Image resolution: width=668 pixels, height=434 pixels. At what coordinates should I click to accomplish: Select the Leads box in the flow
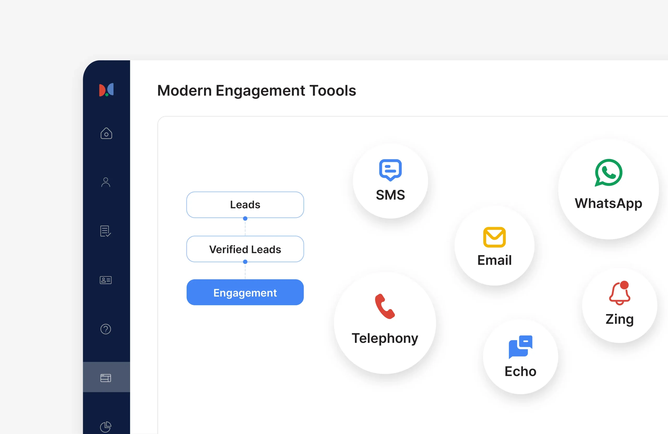point(245,204)
